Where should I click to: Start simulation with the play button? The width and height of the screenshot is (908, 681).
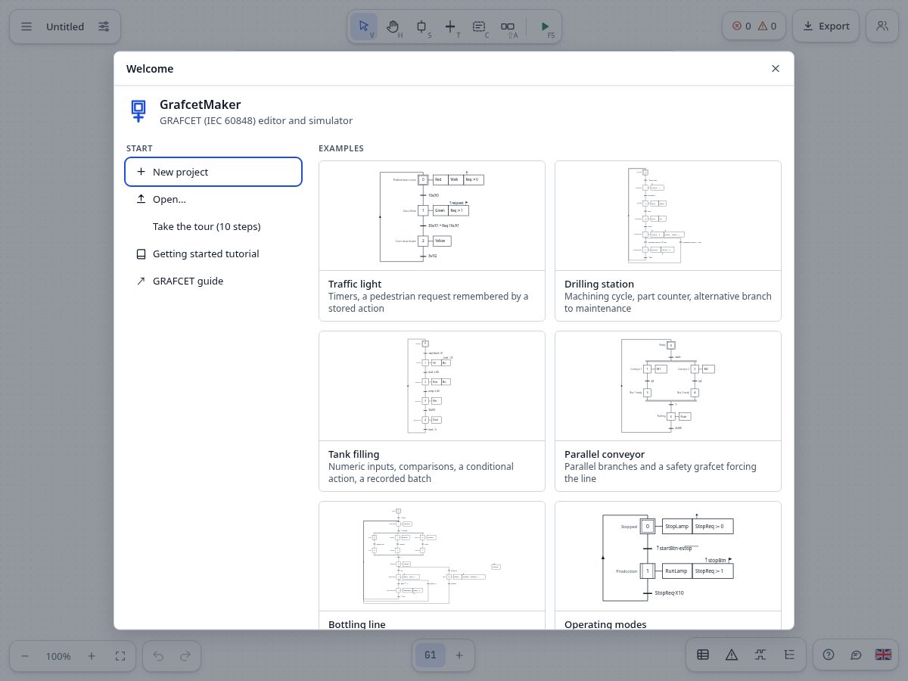pyautogui.click(x=546, y=26)
